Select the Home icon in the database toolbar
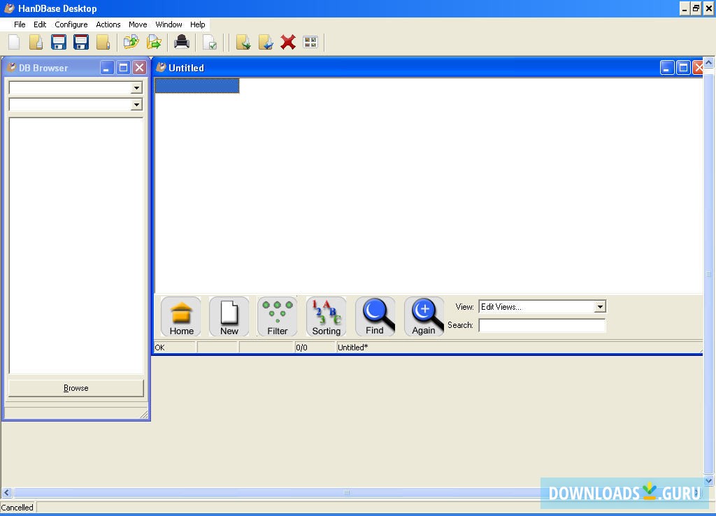This screenshot has height=516, width=716. point(180,316)
